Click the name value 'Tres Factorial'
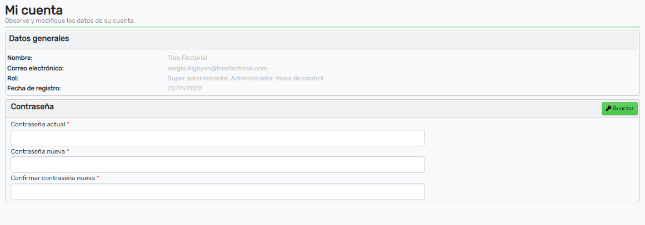The image size is (645, 225). pyautogui.click(x=187, y=58)
